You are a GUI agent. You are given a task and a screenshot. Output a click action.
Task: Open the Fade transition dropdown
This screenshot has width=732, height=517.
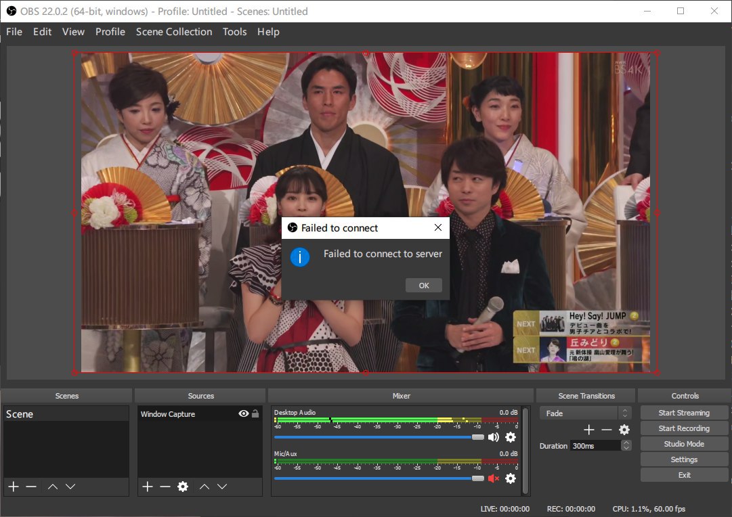(586, 413)
